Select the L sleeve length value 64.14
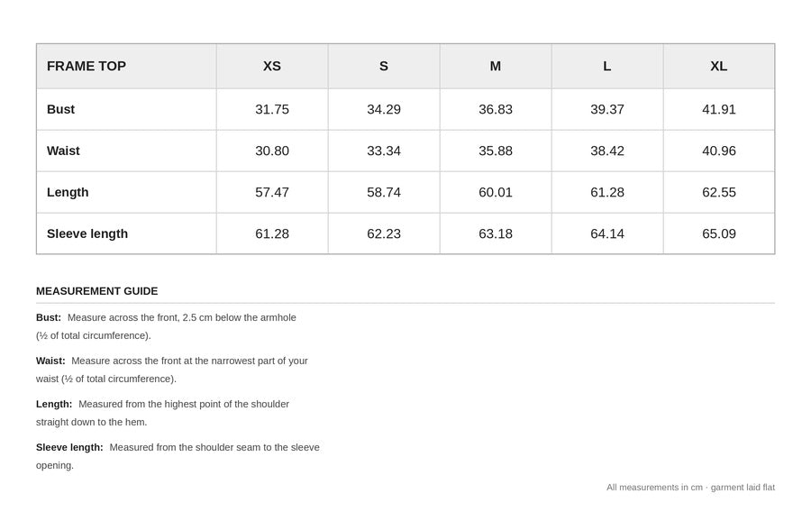Screen dimensions: 811x521 tap(607, 233)
